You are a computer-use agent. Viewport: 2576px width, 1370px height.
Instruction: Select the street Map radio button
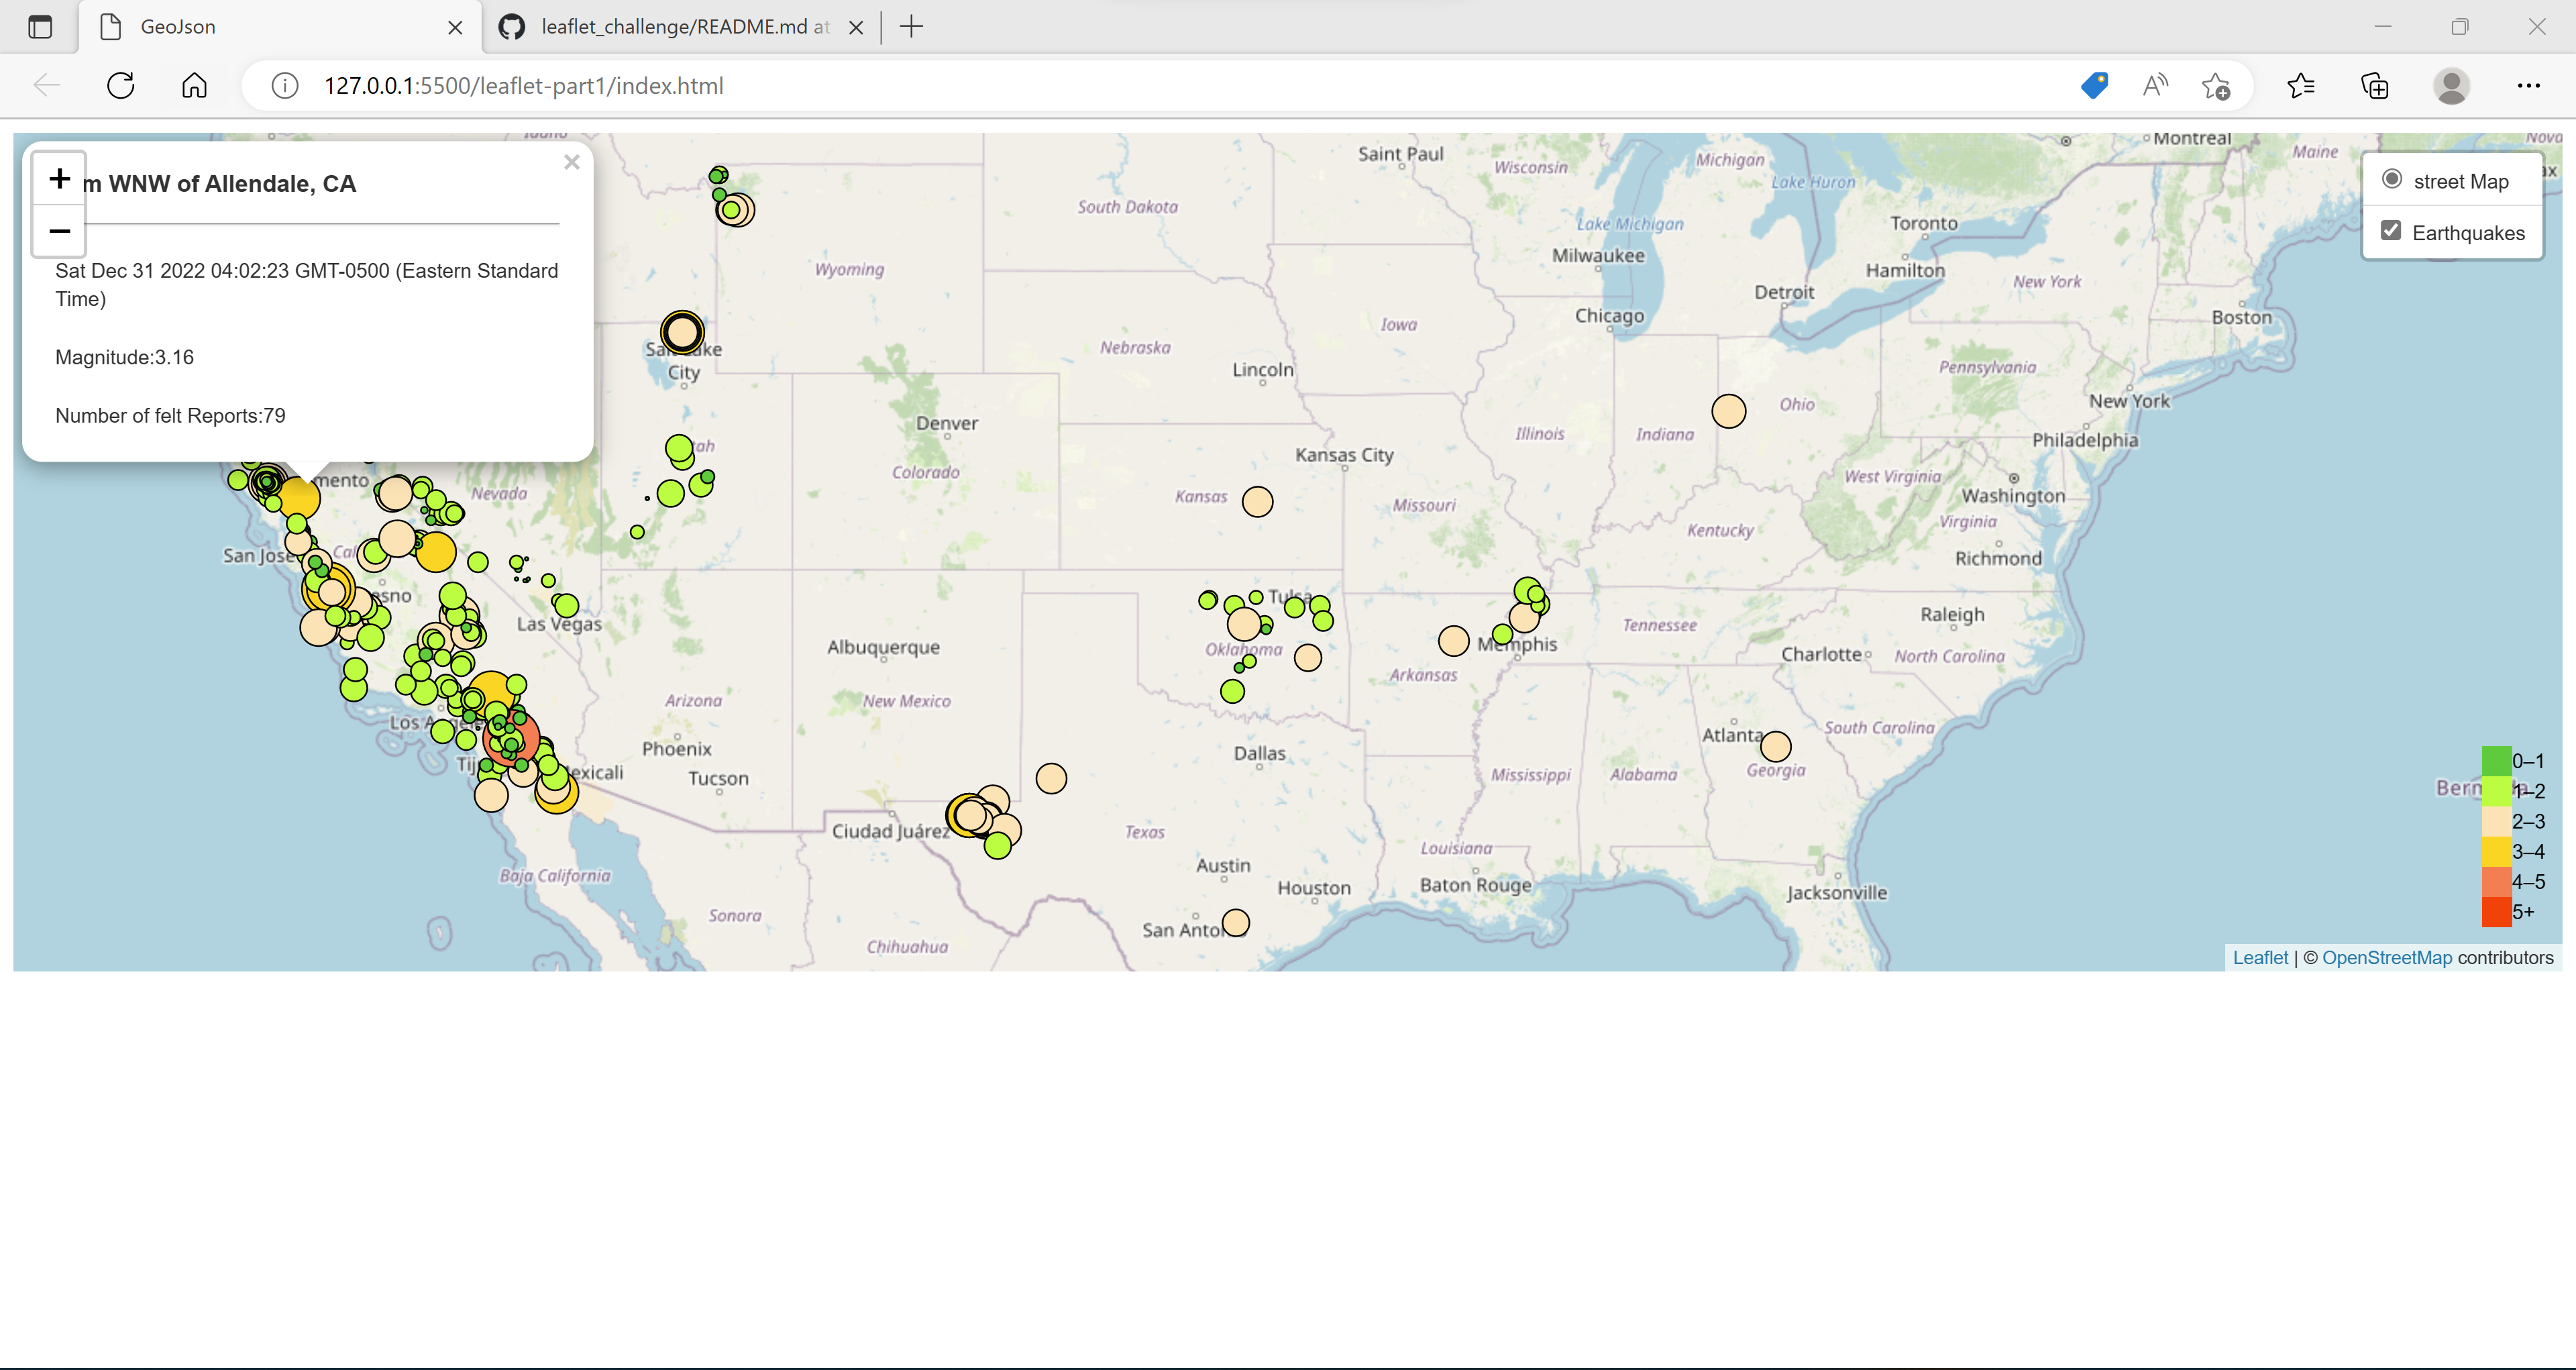click(x=2392, y=179)
